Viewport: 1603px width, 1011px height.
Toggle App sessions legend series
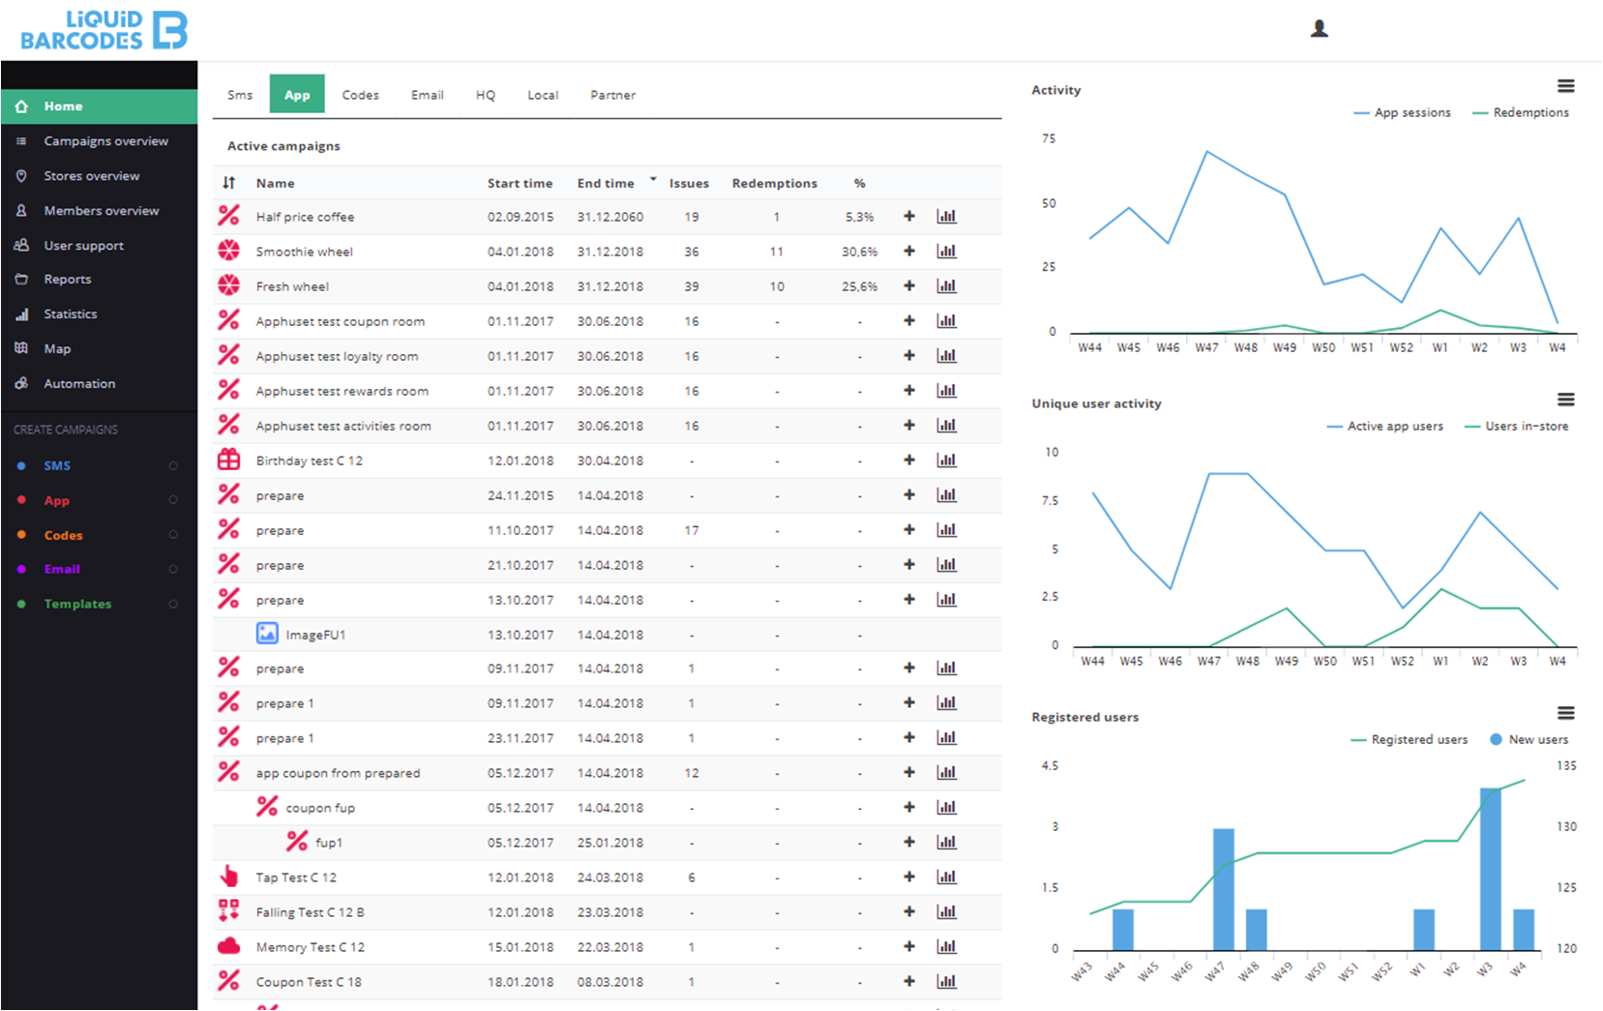1402,113
